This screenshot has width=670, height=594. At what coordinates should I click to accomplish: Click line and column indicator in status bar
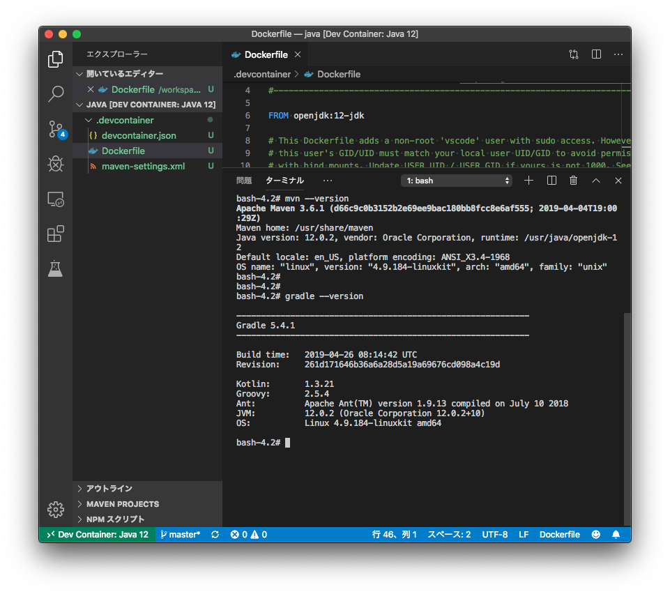[x=394, y=535]
